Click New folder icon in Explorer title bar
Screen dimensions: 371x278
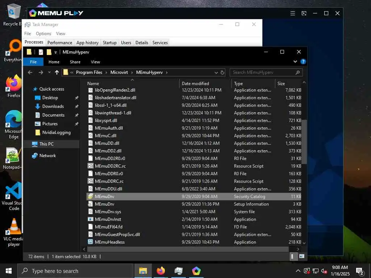(x=49, y=52)
